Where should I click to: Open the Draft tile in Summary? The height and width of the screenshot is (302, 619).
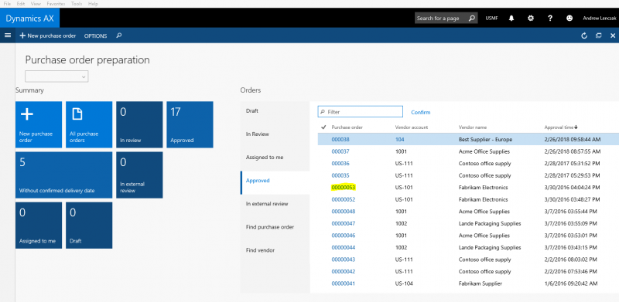coord(89,226)
